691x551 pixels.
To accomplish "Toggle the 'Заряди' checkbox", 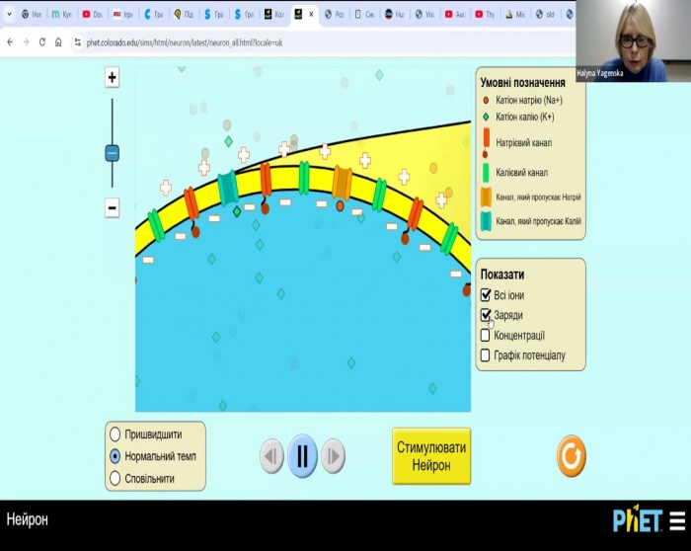I will pos(486,315).
